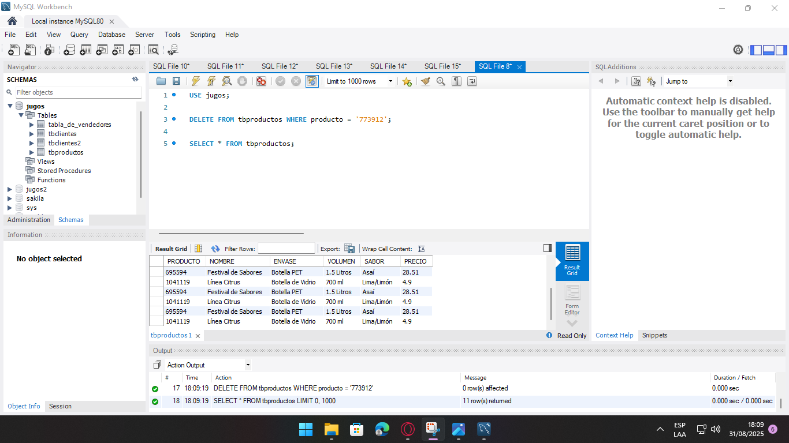789x443 pixels.
Task: Expand the jugos2 schema
Action: (x=10, y=189)
